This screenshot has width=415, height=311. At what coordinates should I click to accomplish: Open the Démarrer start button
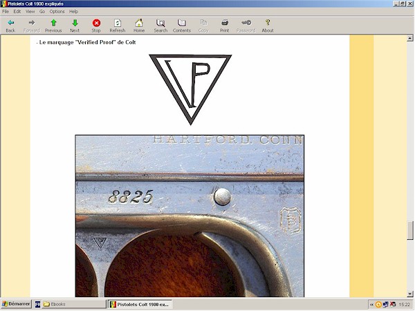tap(16, 304)
